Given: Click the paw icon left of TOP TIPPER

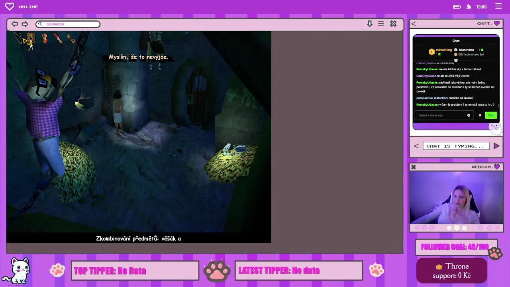Looking at the screenshot, I should 57,270.
